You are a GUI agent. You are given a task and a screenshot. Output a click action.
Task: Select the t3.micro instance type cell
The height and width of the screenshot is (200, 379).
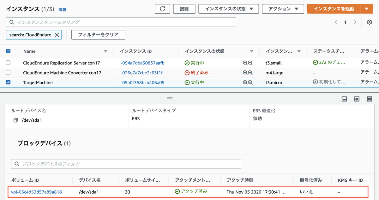pyautogui.click(x=274, y=82)
